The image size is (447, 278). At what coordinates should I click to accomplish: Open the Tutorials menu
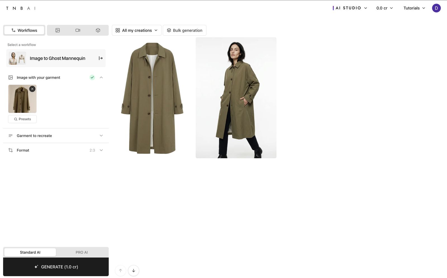[x=414, y=8]
